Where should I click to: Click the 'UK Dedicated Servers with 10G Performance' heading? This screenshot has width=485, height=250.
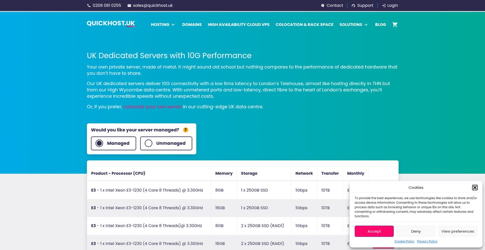[x=169, y=56]
